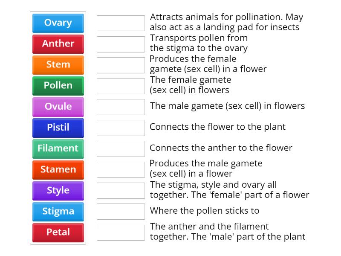Click the green Pollen color swatch tile

click(x=58, y=86)
